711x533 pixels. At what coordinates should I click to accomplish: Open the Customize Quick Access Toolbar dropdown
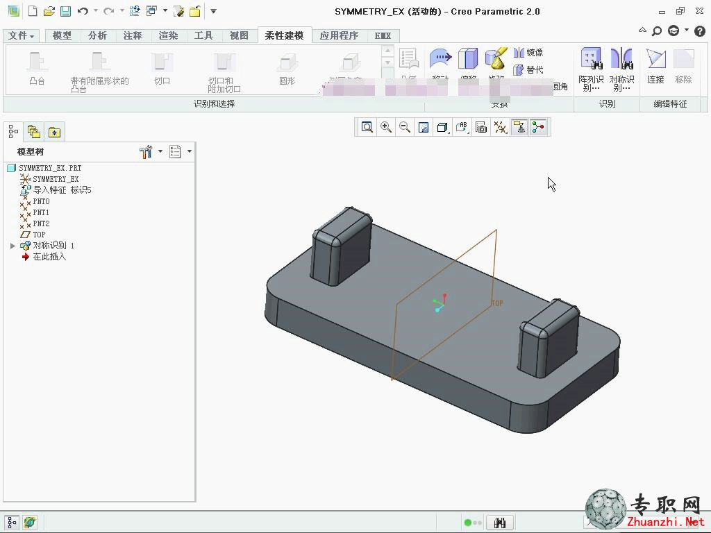[x=213, y=11]
